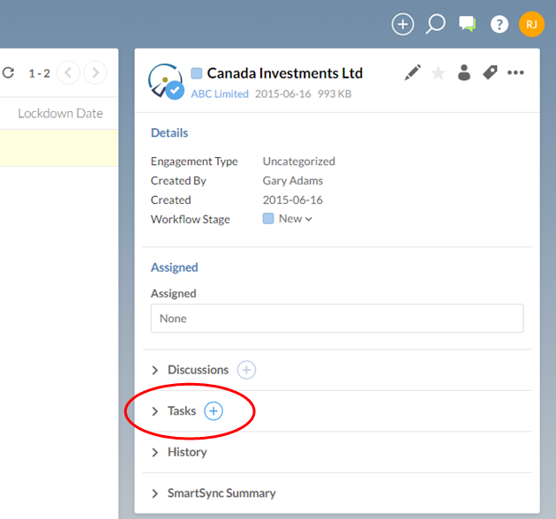Viewport: 556px width, 519px height.
Task: Open the three-dot more options menu
Action: pyautogui.click(x=515, y=73)
